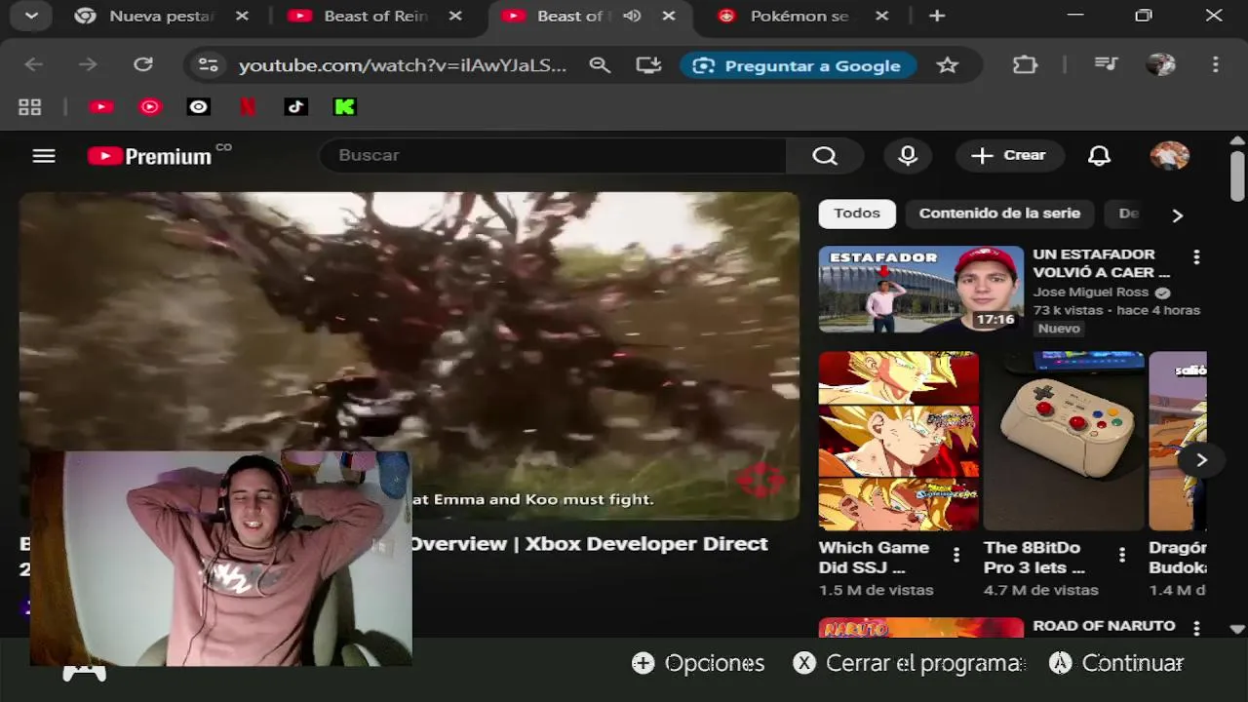Open the Chrome profile avatar
Image resolution: width=1248 pixels, height=702 pixels.
coord(1160,64)
